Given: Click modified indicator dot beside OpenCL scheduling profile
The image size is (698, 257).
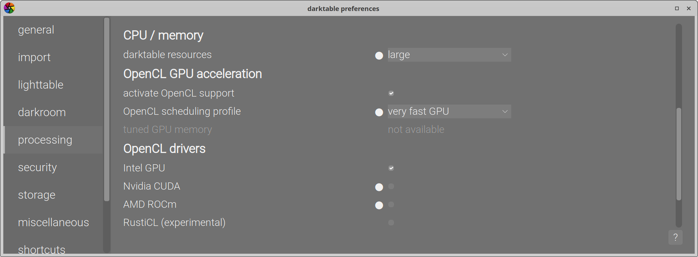Looking at the screenshot, I should [379, 112].
